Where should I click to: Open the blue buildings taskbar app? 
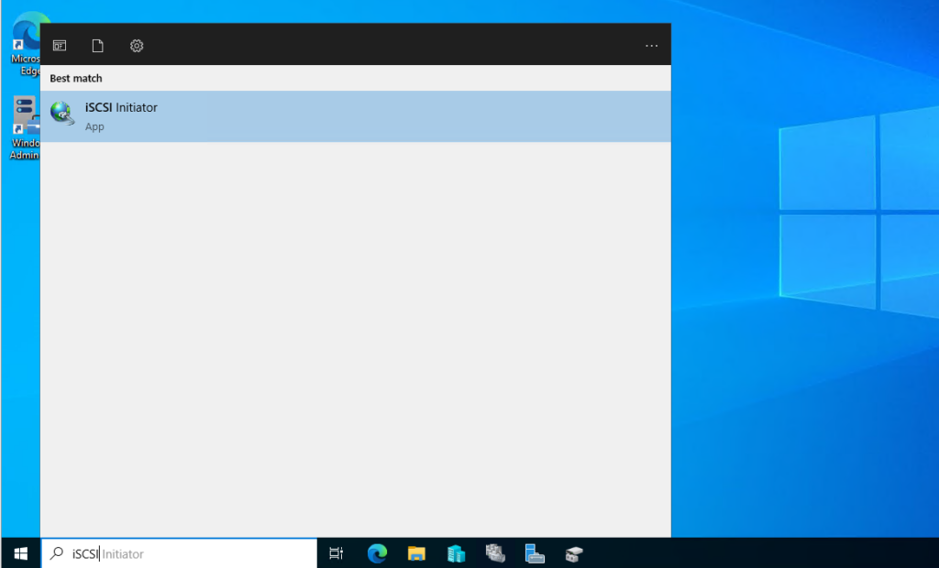456,553
